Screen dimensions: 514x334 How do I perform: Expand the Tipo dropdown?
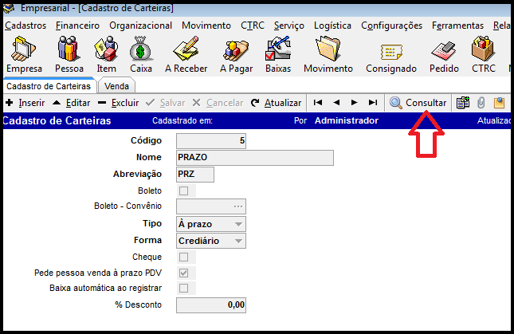click(238, 224)
